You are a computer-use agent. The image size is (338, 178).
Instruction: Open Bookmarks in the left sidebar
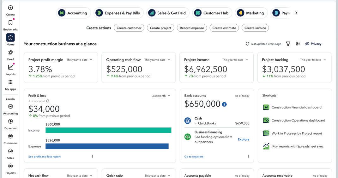pyautogui.click(x=10, y=22)
